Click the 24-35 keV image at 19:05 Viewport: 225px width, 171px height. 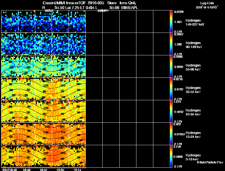[60, 111]
